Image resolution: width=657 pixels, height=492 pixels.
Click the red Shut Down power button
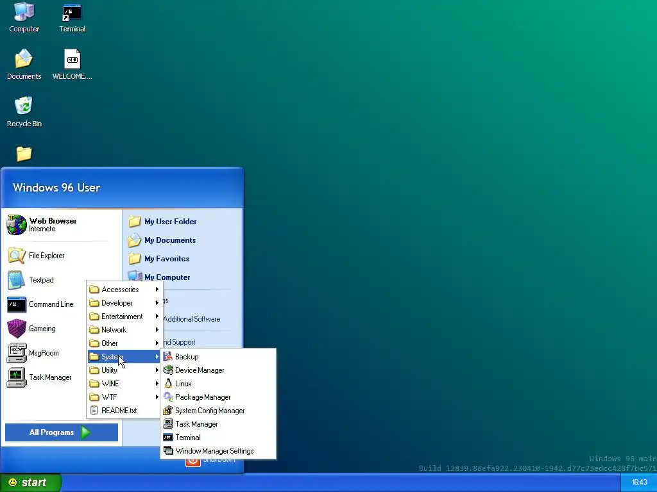point(192,461)
